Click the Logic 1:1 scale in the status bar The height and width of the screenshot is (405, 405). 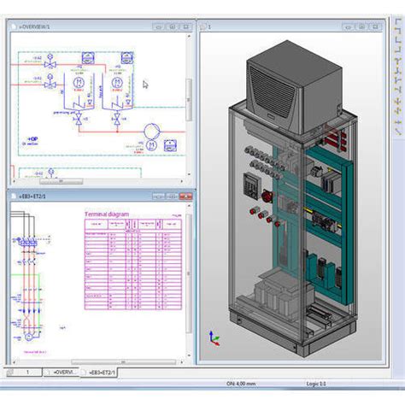pos(316,384)
